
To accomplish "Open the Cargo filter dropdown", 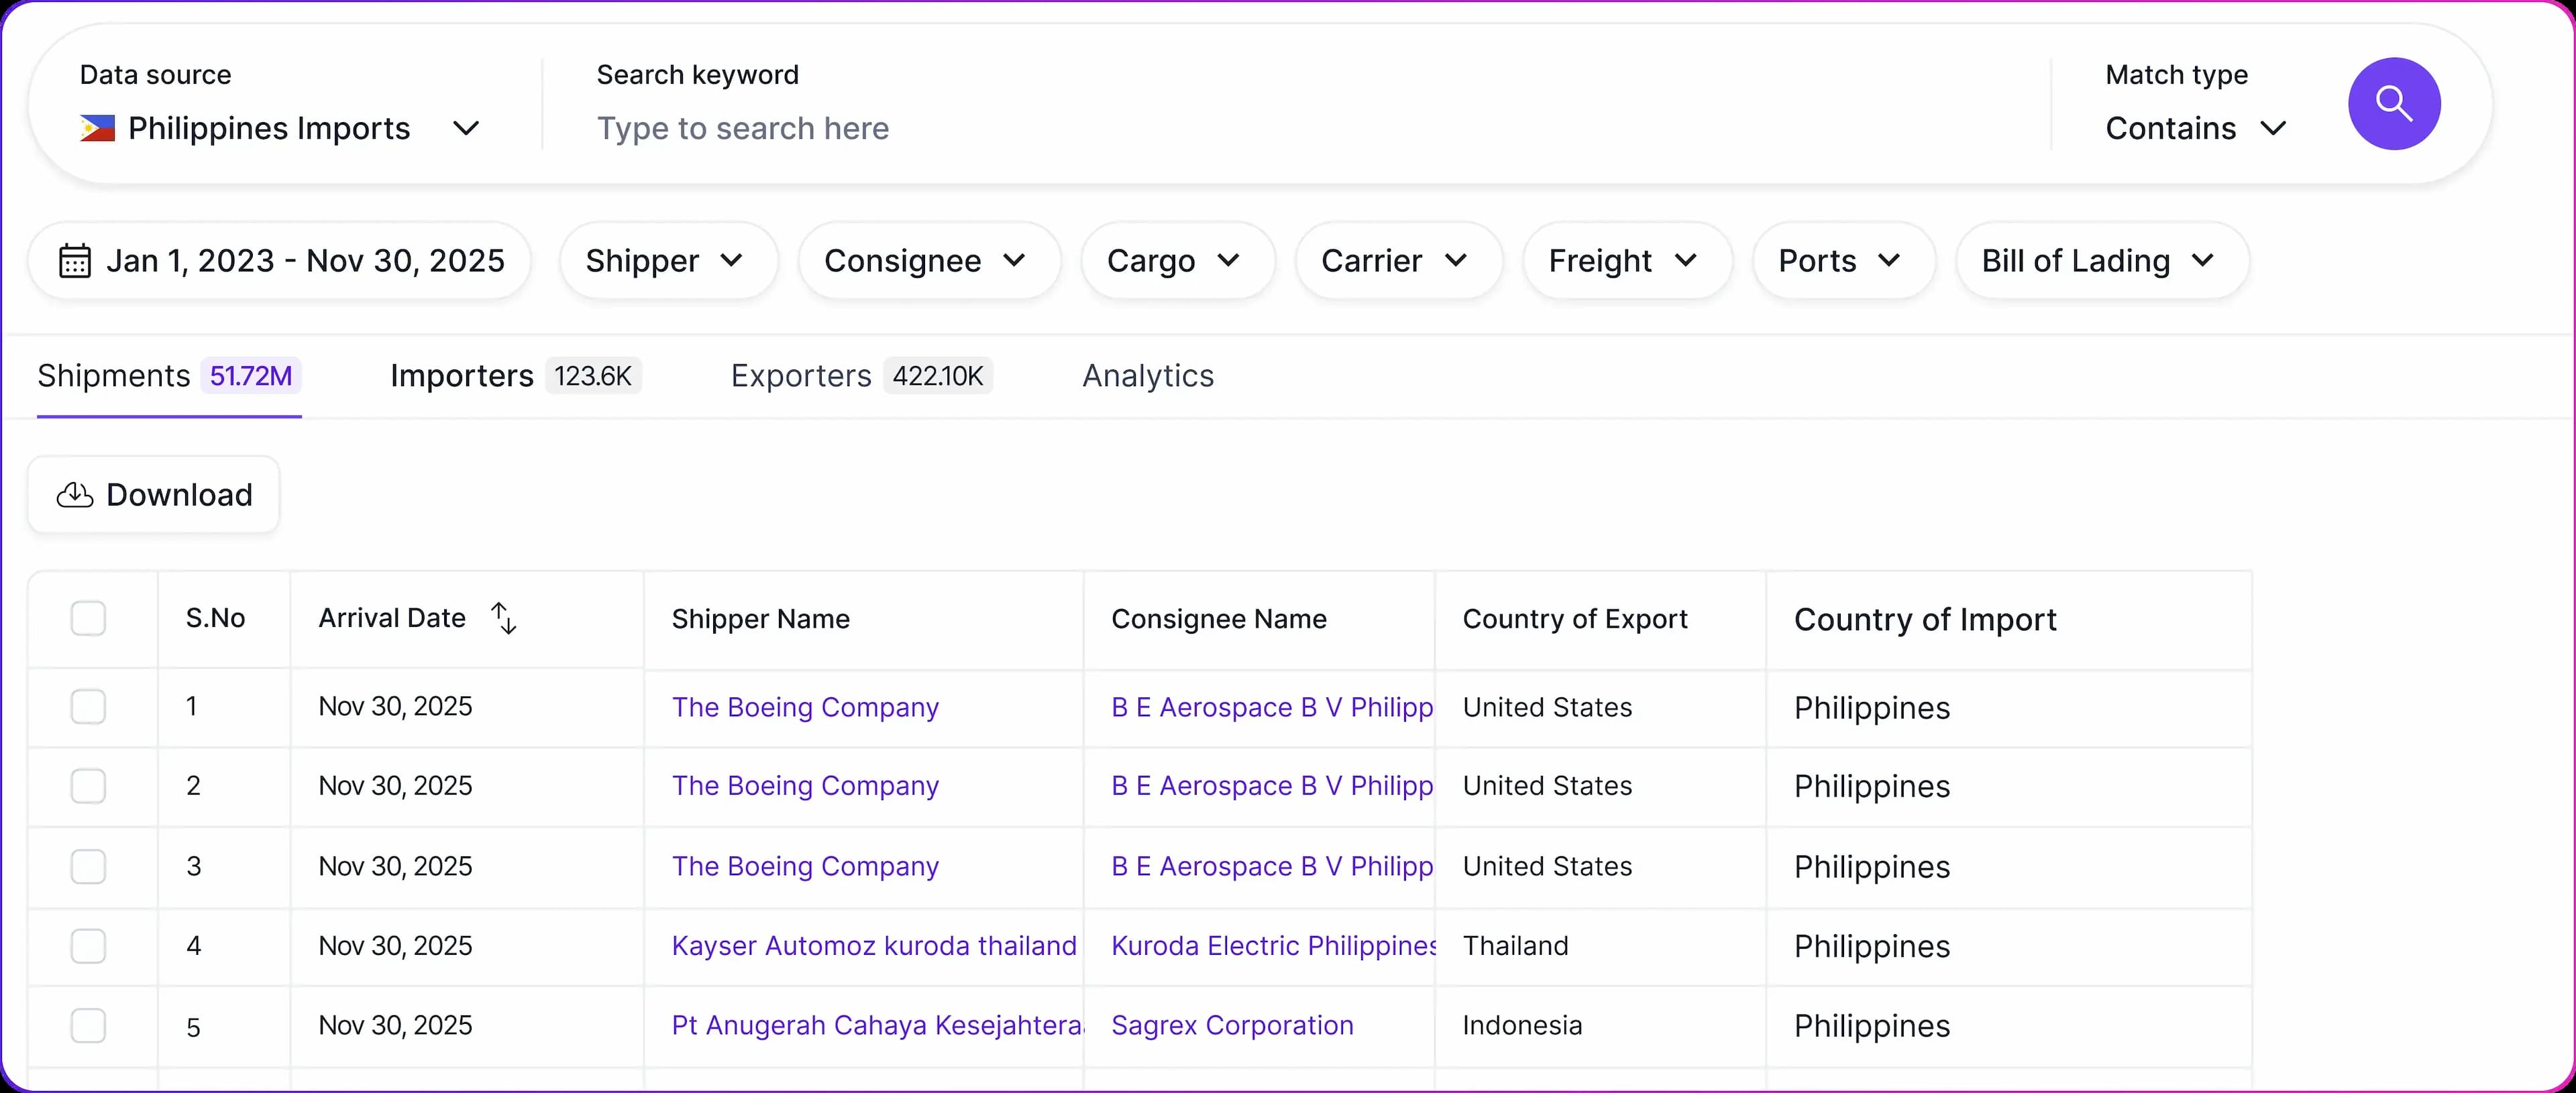I will point(1176,261).
